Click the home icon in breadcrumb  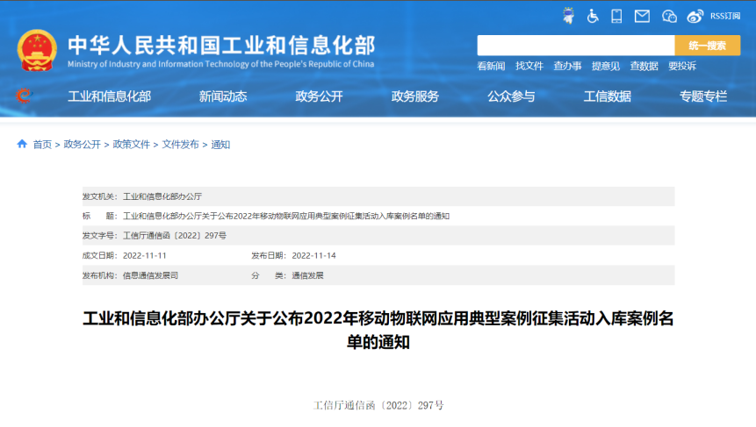(22, 144)
